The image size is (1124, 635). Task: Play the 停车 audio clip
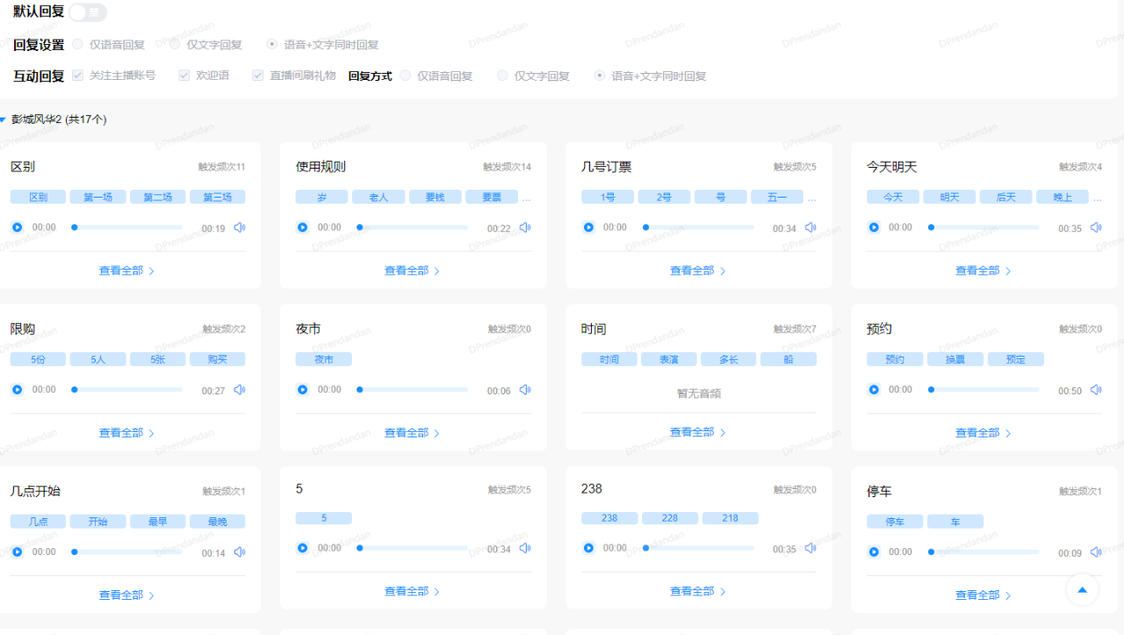coord(874,552)
